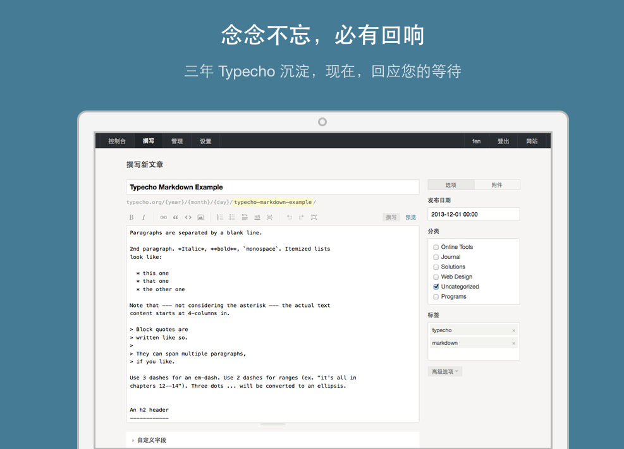The height and width of the screenshot is (449, 624).
Task: Switch to 选项 options tab
Action: click(451, 185)
